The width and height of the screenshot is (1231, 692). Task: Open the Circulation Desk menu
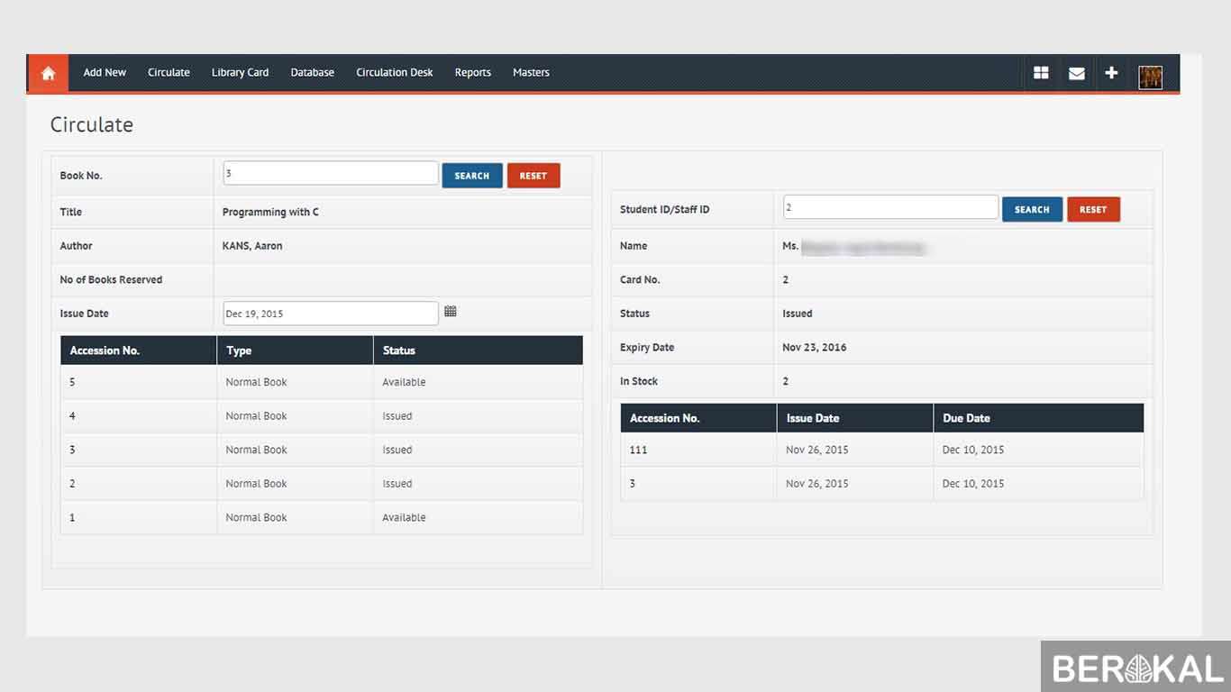(394, 73)
